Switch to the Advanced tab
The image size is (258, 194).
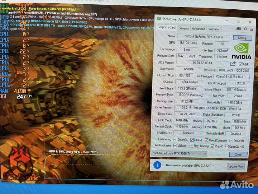pos(198,28)
